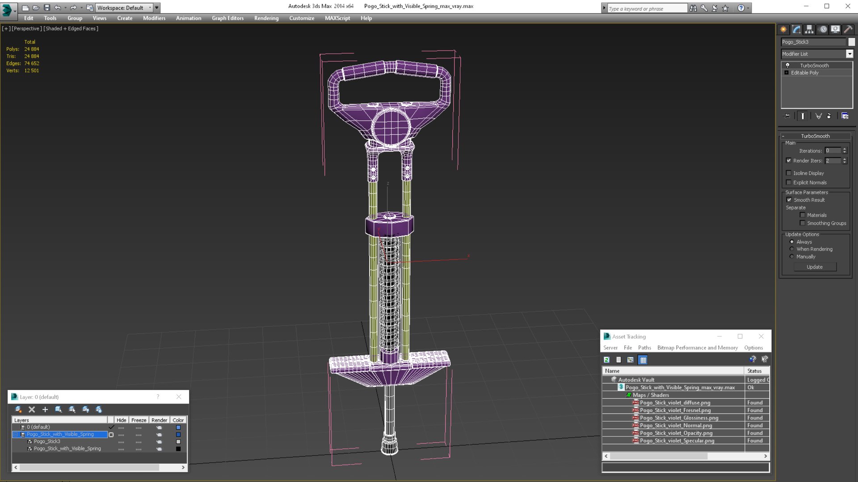Open Paths menu in Asset Tracking
858x482 pixels.
[644, 348]
